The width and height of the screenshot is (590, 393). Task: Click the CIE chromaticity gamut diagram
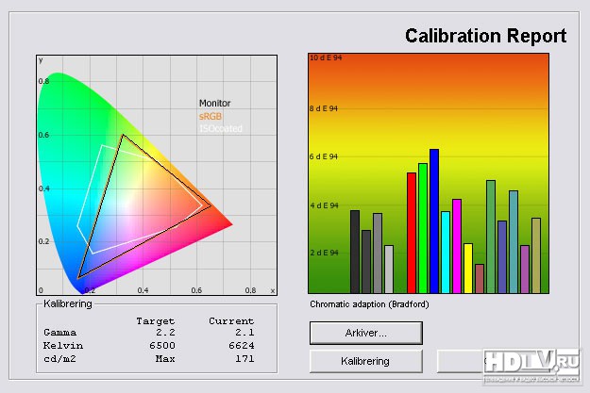tap(157, 175)
